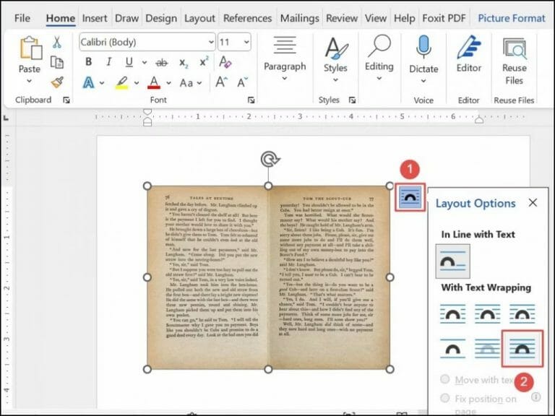The width and height of the screenshot is (555, 416).
Task: Switch to the Layout tab
Action: [x=199, y=18]
